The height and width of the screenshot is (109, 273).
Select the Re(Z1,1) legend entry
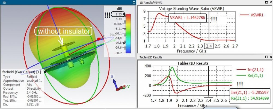[x=250, y=75]
